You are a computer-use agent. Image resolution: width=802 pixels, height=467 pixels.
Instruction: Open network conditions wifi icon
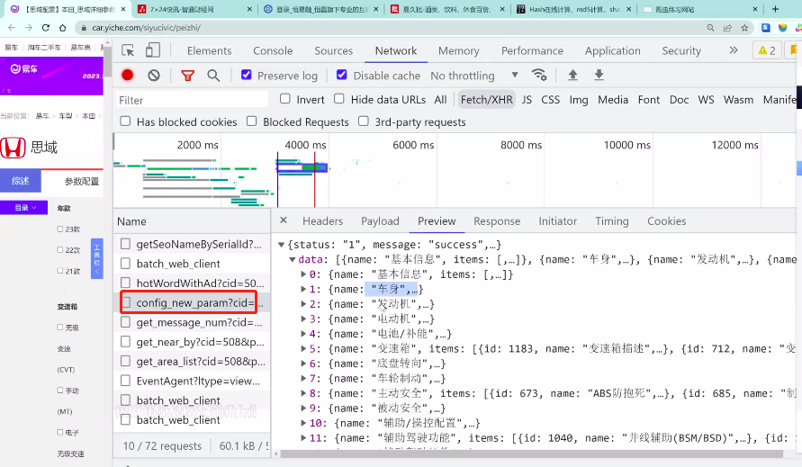pyautogui.click(x=539, y=76)
